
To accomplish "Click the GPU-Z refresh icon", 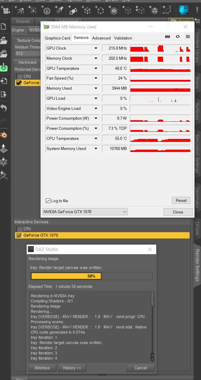I will [178, 37].
